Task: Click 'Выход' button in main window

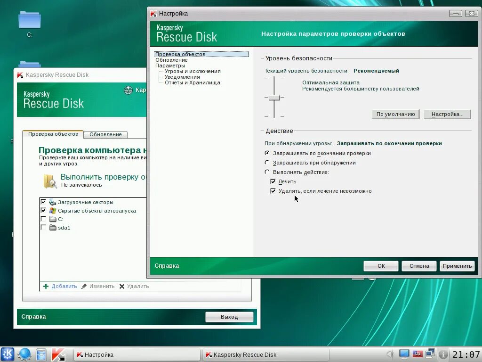Action: 229,317
